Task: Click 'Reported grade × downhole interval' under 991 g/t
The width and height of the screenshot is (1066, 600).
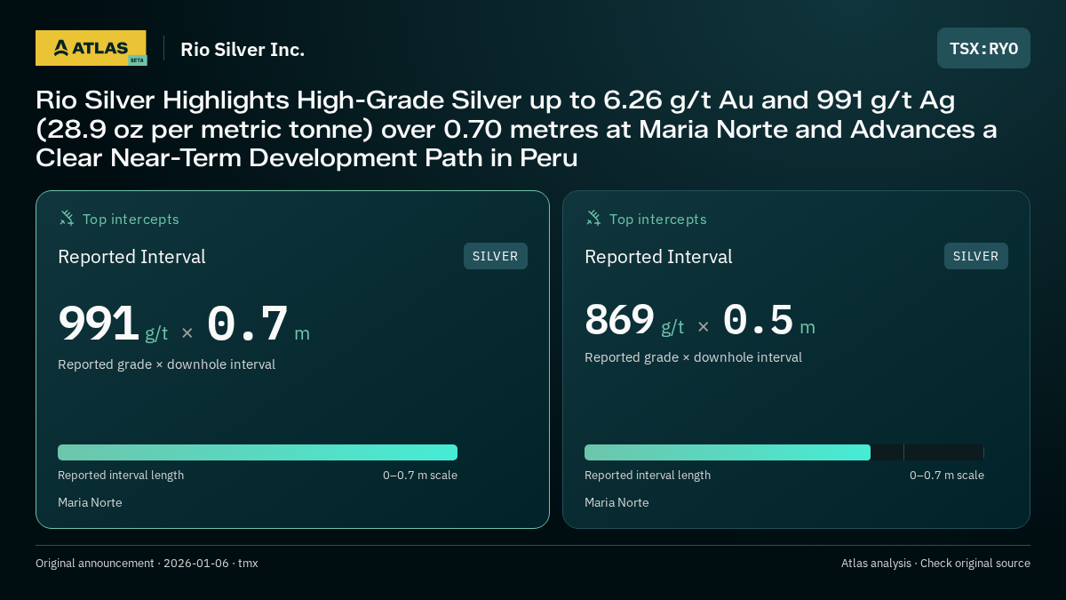Action: [166, 364]
